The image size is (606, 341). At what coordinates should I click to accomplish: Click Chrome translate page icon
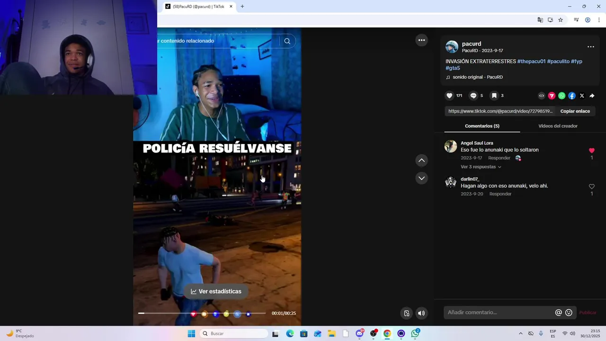point(540,20)
